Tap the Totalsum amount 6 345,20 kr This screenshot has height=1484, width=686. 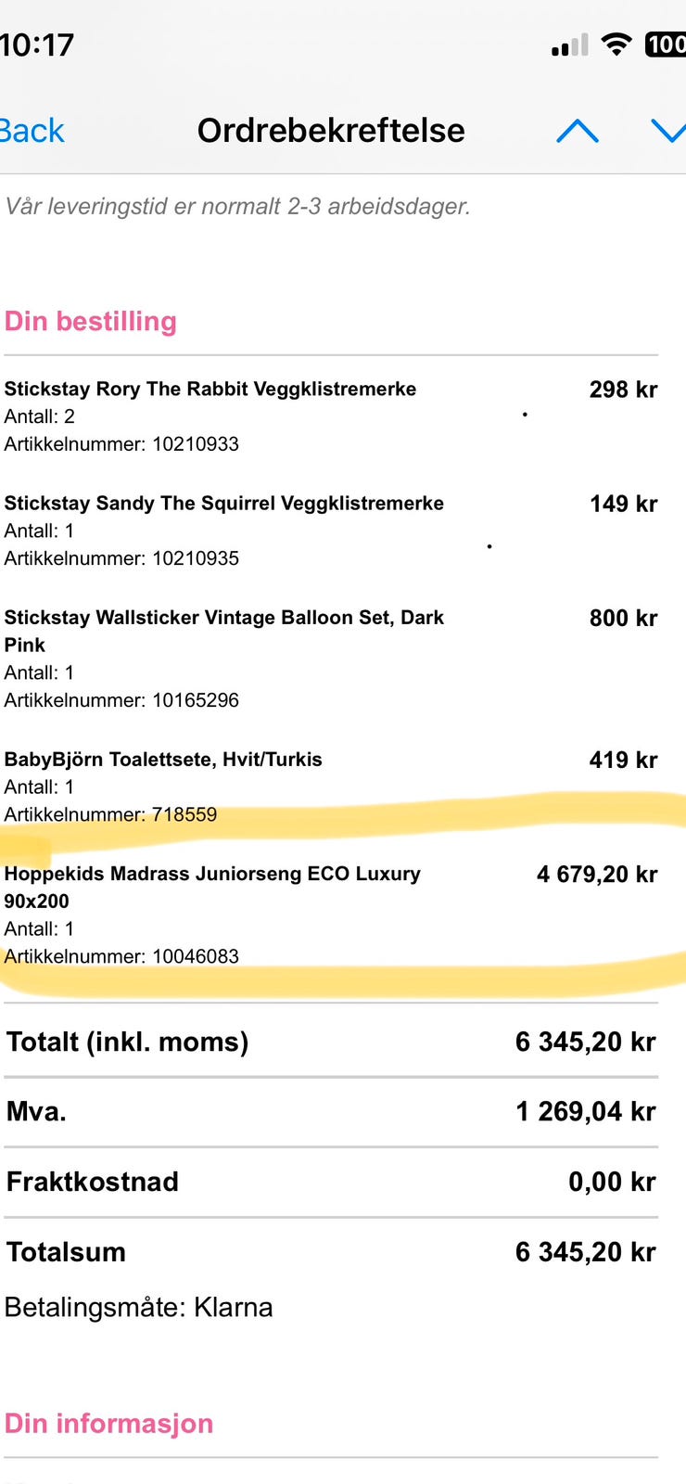click(585, 1252)
